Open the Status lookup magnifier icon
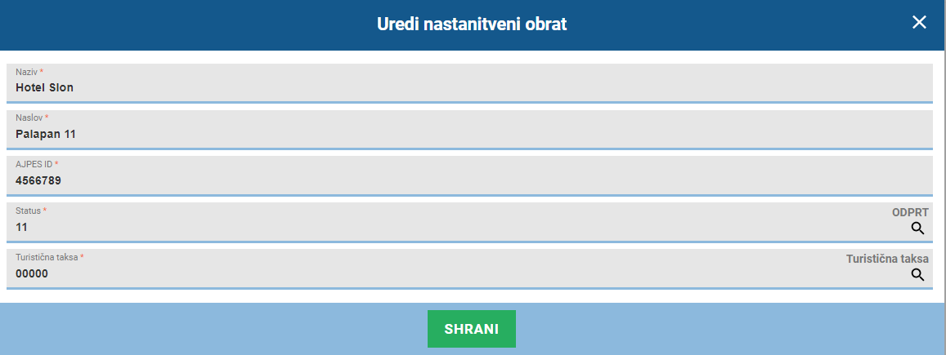Image resolution: width=946 pixels, height=355 pixels. (x=917, y=228)
